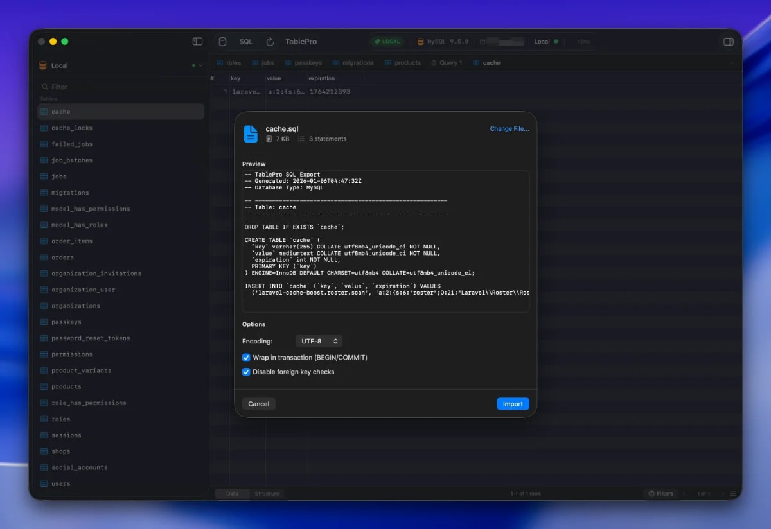Screen dimensions: 771x529
Task: Uncheck Wrap in transaction (BEGIN/COMMIT)
Action: click(246, 358)
